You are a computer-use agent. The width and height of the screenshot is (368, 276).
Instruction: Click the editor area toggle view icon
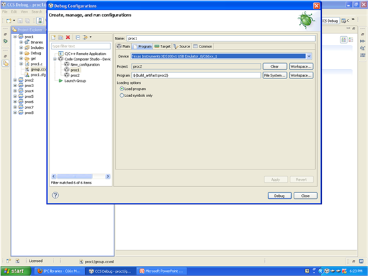pos(344,40)
